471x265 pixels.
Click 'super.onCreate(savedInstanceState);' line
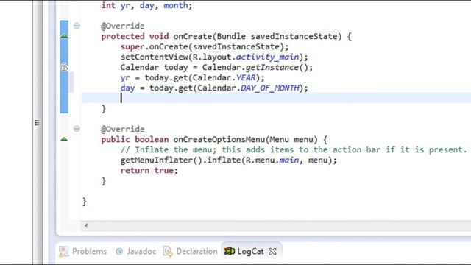[205, 47]
